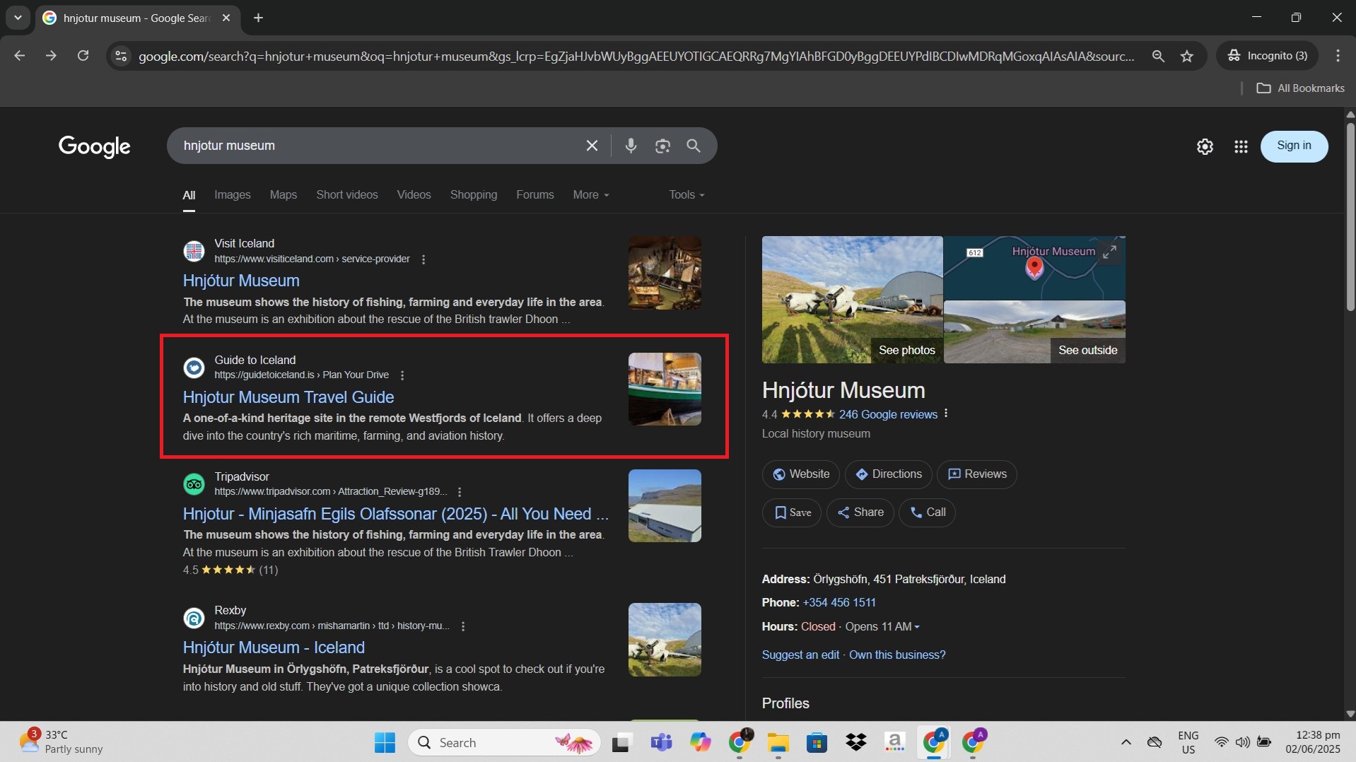The height and width of the screenshot is (762, 1356).
Task: Bookmark this page with star icon
Action: (x=1186, y=56)
